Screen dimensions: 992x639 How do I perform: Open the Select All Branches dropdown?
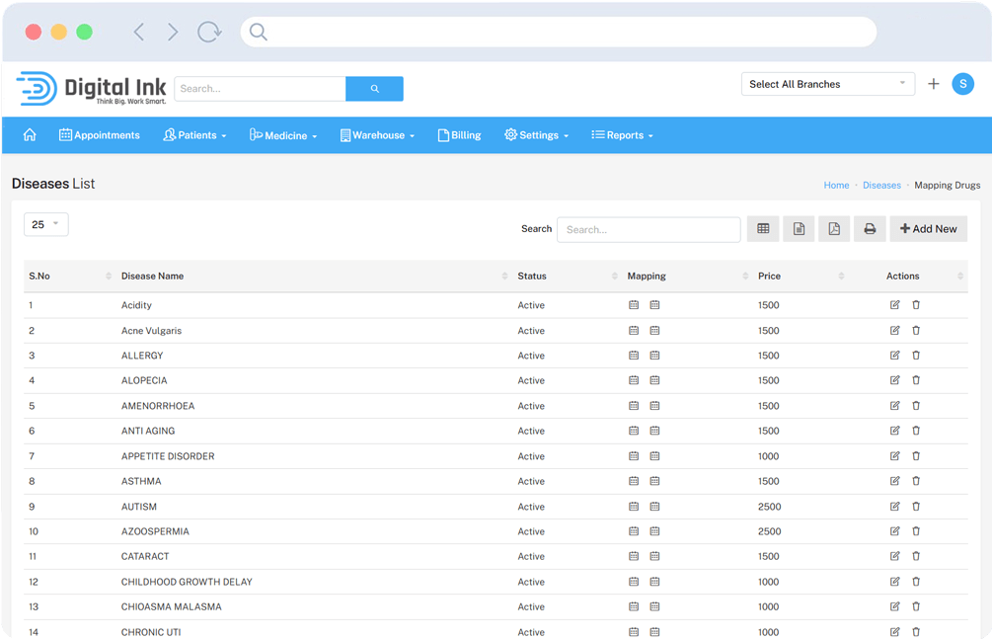tap(827, 84)
